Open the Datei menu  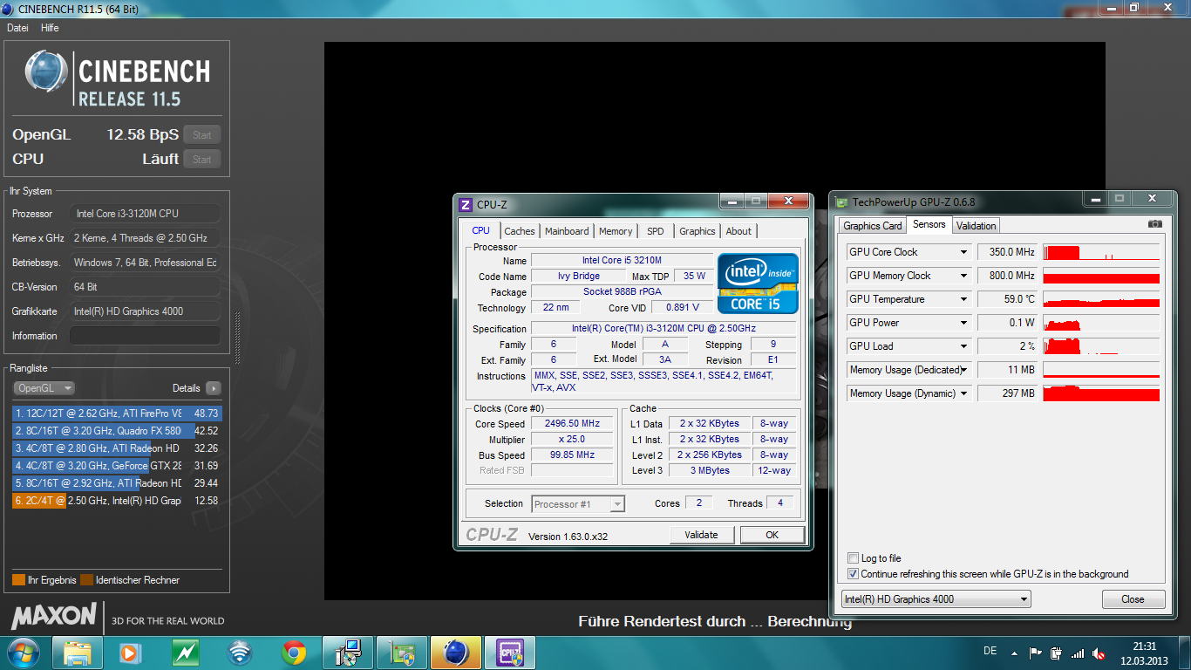[17, 28]
